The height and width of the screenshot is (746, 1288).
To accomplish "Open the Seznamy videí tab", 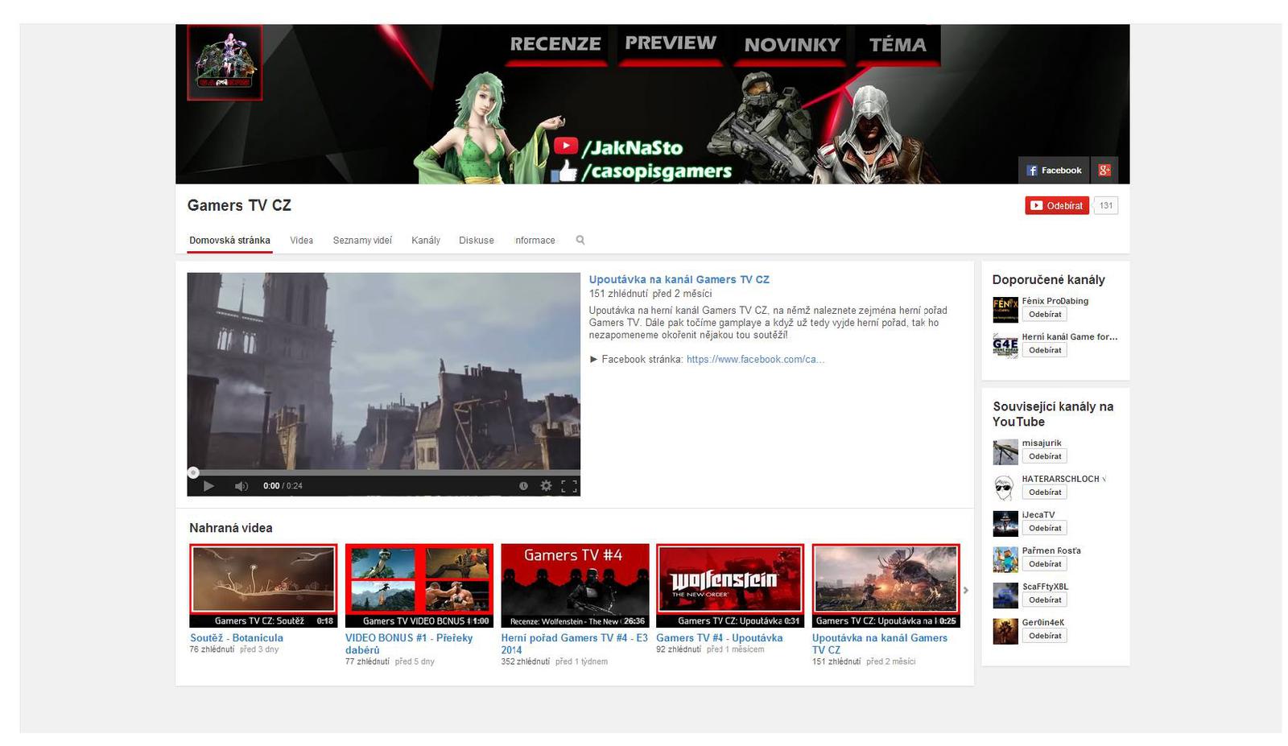I will (x=362, y=240).
